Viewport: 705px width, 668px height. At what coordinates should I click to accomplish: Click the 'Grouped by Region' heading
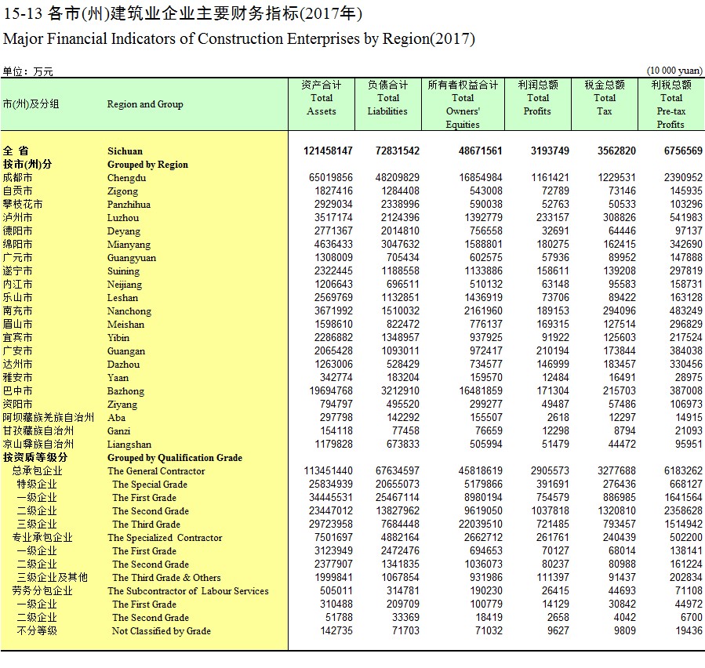147,165
